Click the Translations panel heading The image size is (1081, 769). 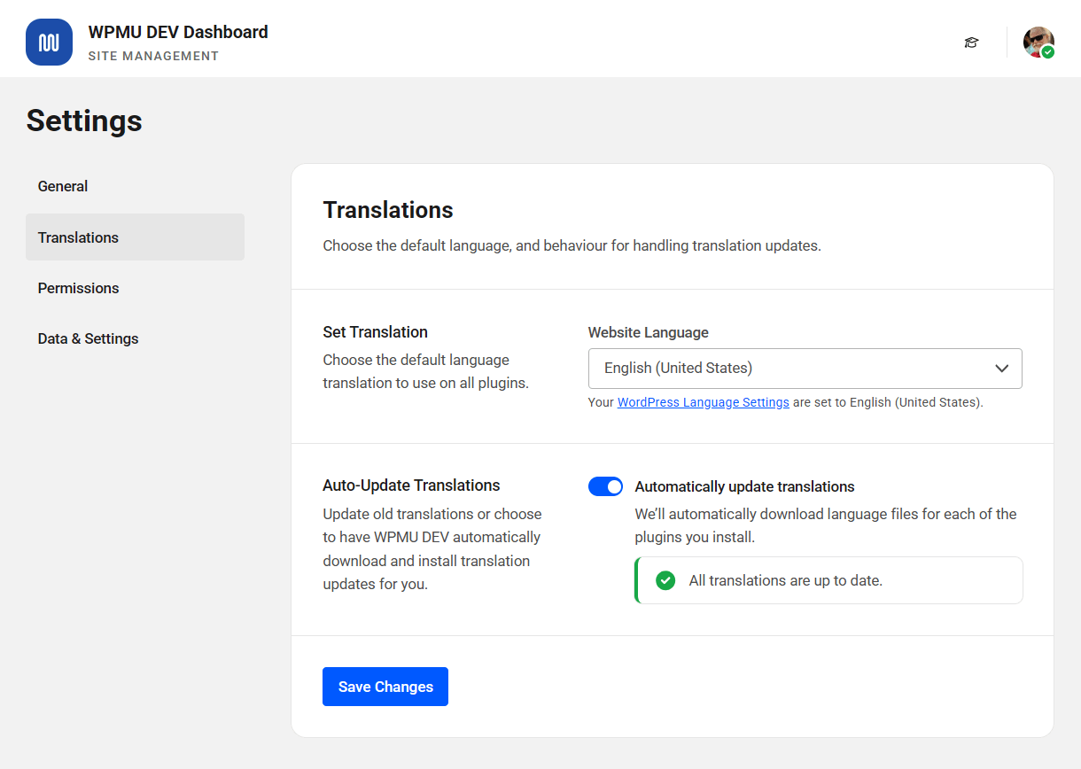click(x=388, y=210)
